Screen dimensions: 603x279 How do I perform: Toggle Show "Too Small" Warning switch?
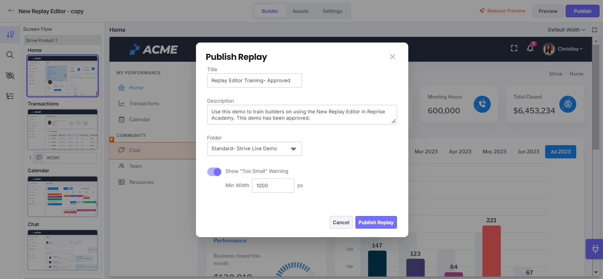point(214,172)
